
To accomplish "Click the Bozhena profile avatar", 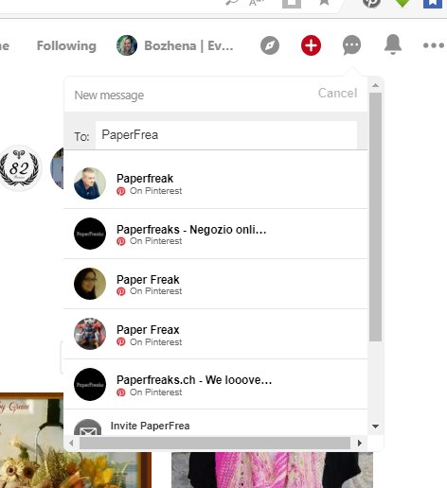I will (x=127, y=45).
